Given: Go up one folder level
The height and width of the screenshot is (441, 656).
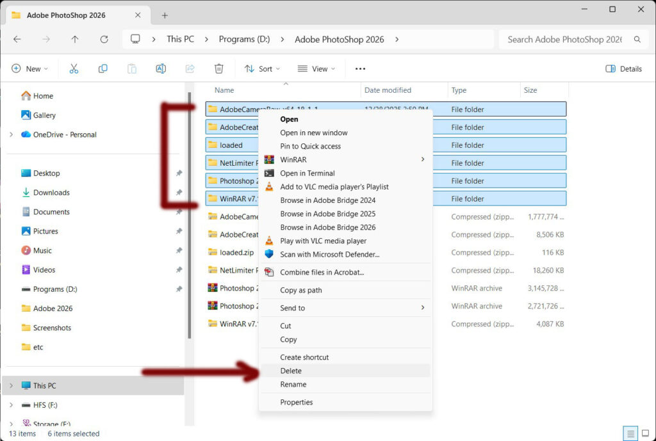Looking at the screenshot, I should point(75,39).
